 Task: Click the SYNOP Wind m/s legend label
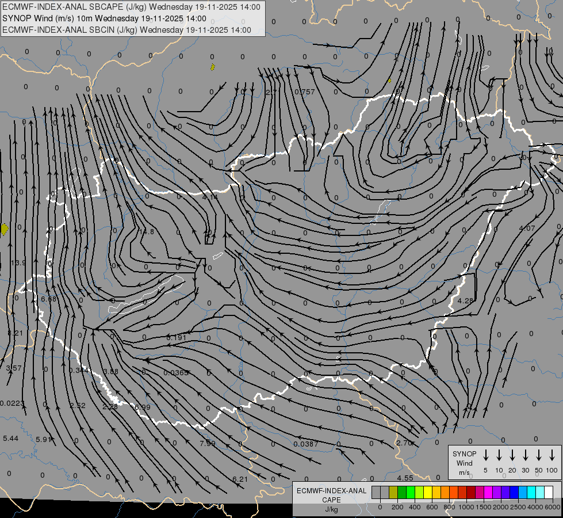pyautogui.click(x=464, y=463)
